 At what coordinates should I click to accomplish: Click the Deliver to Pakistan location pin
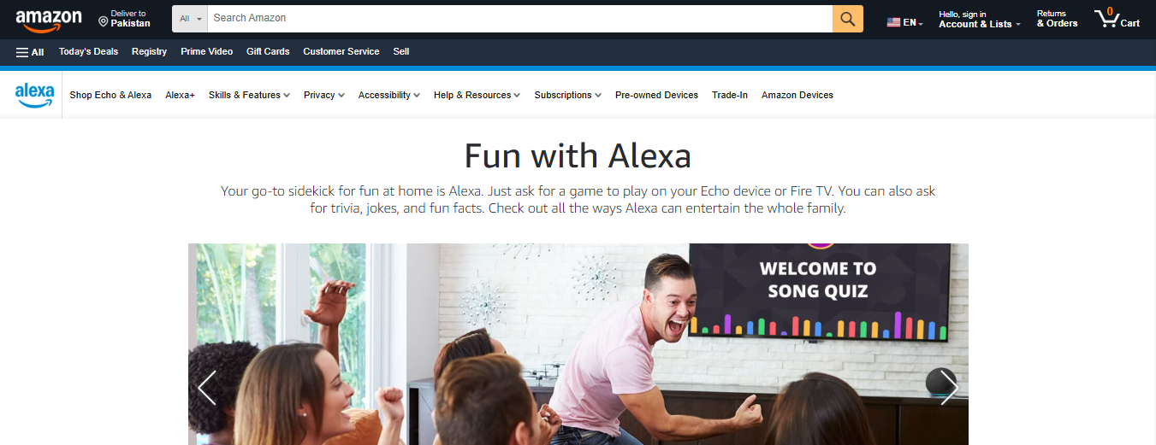[x=104, y=20]
